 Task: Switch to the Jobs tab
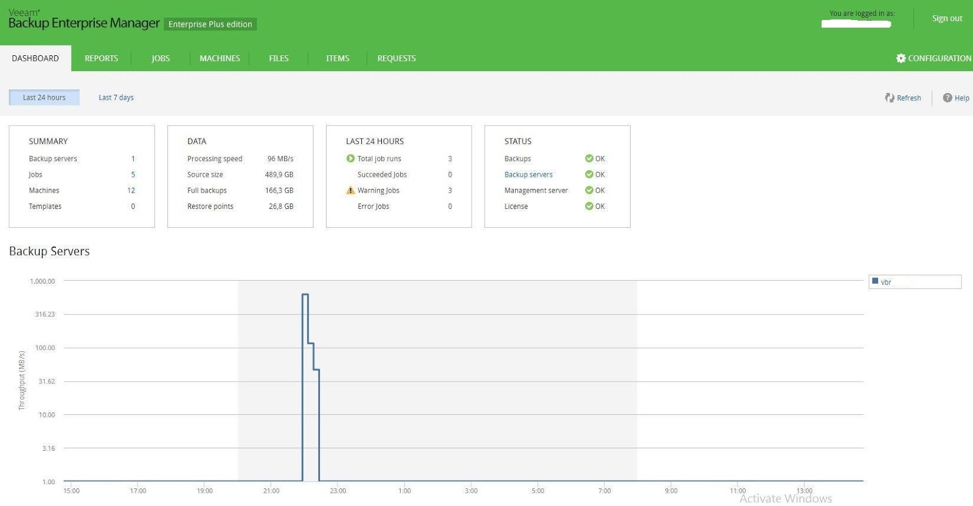tap(161, 58)
